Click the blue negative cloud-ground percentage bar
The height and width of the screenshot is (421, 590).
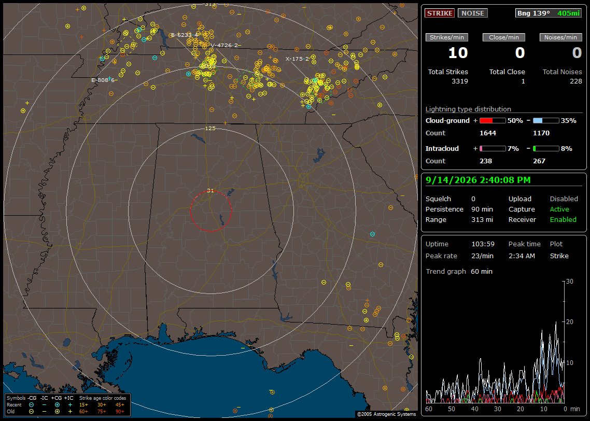tap(545, 121)
